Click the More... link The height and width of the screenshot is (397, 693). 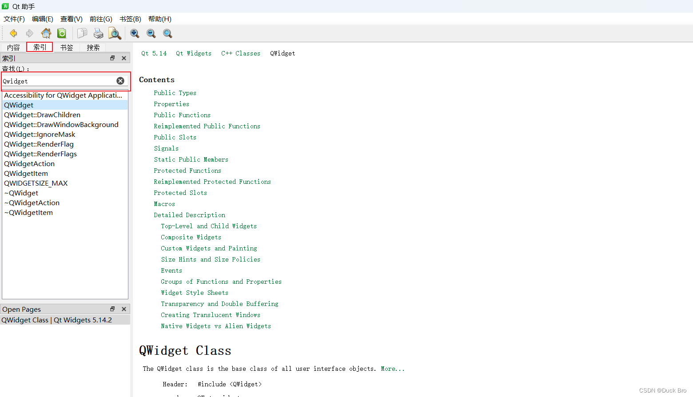(x=393, y=369)
